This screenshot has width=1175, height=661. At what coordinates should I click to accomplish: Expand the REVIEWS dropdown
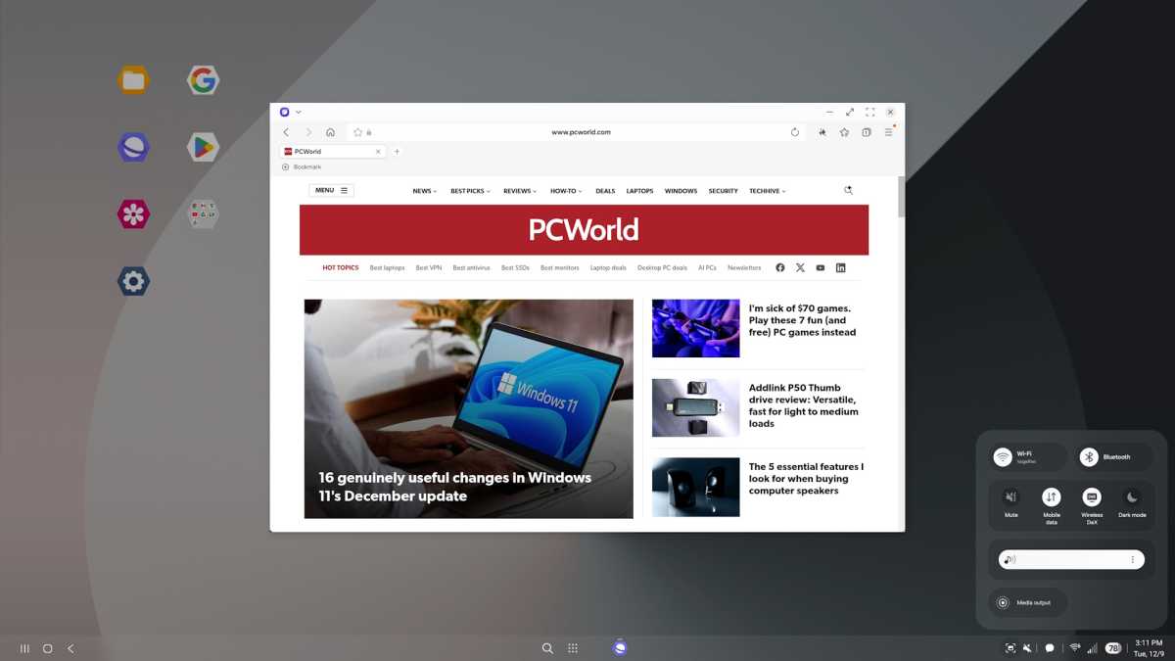pyautogui.click(x=520, y=191)
